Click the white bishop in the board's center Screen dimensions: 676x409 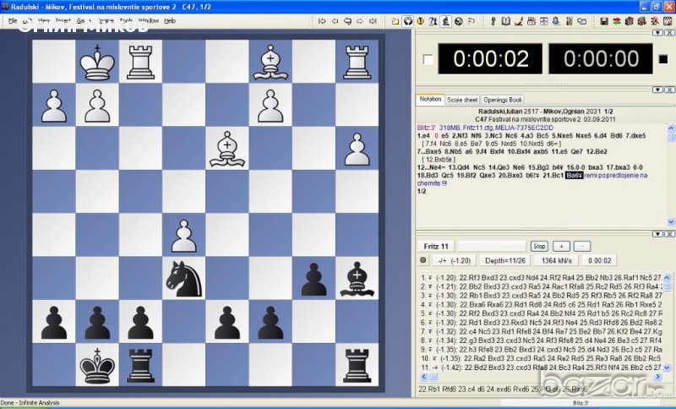(x=228, y=149)
